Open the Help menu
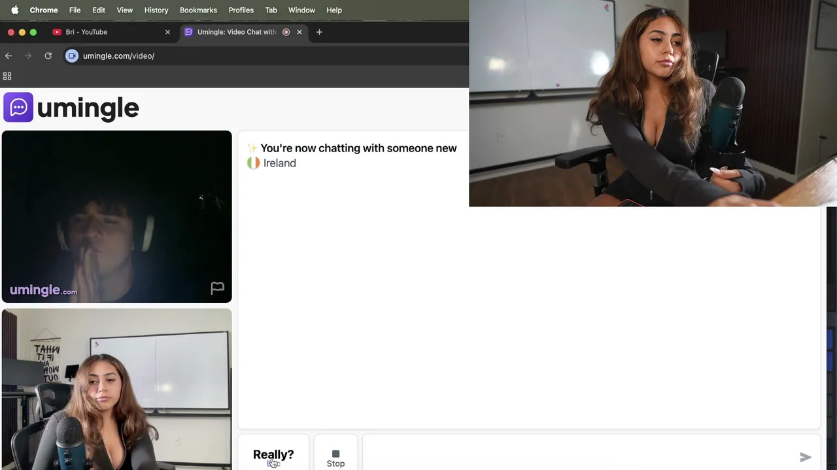The width and height of the screenshot is (837, 470). [334, 10]
